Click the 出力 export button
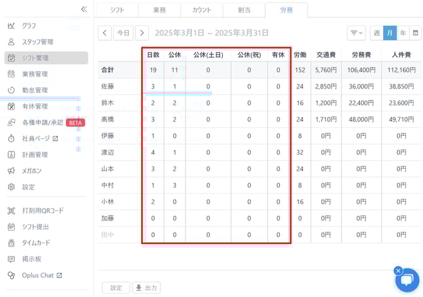Image resolution: width=423 pixels, height=297 pixels. [146, 288]
